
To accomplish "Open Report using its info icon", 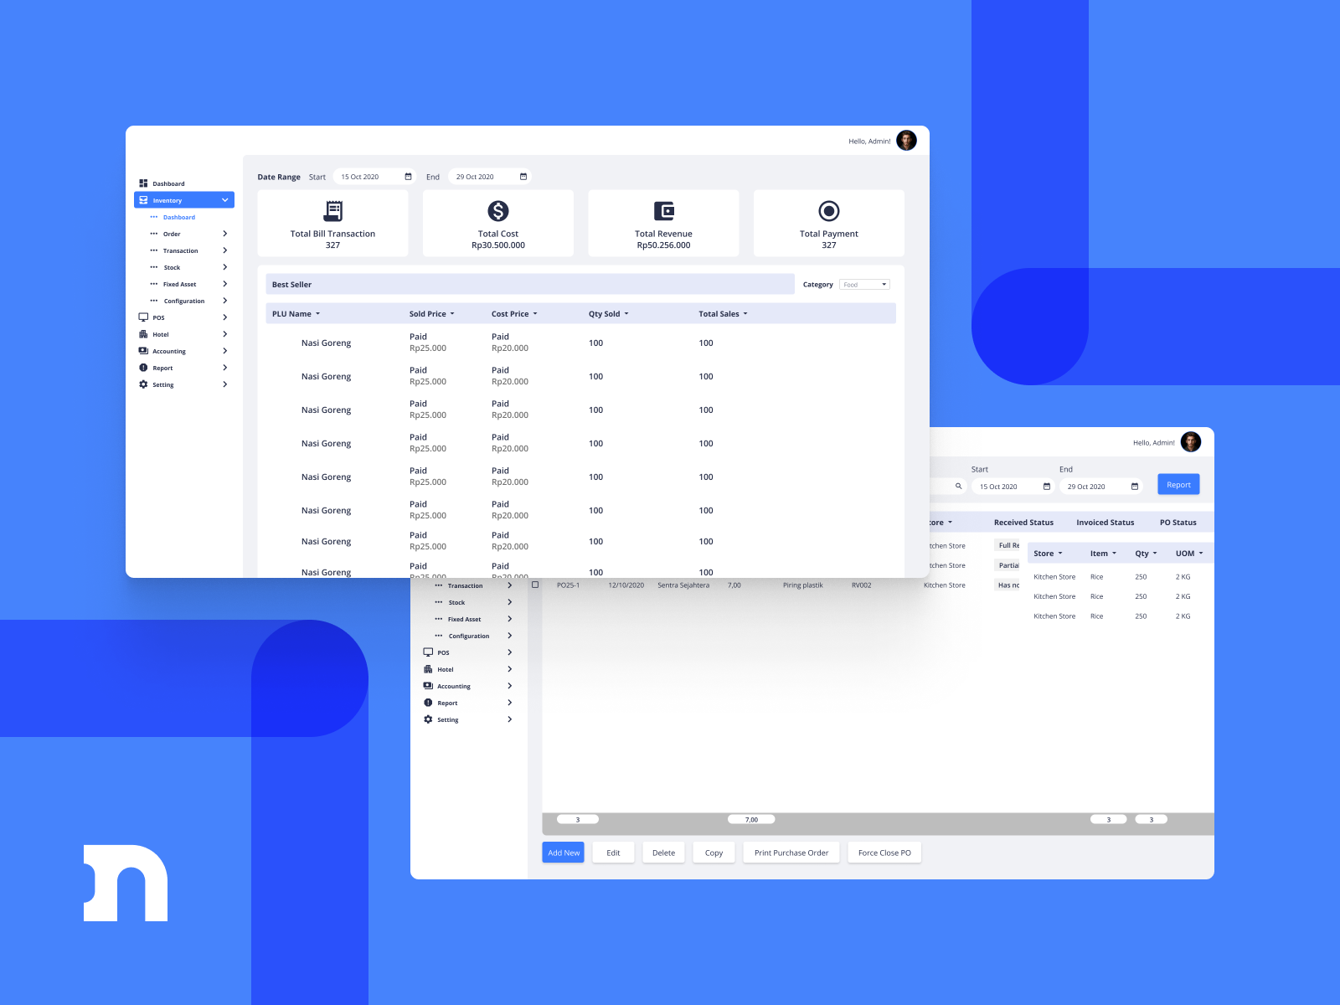I will 143,368.
